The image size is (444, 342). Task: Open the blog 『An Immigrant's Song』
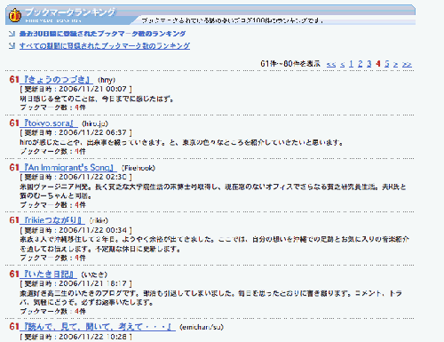(68, 168)
